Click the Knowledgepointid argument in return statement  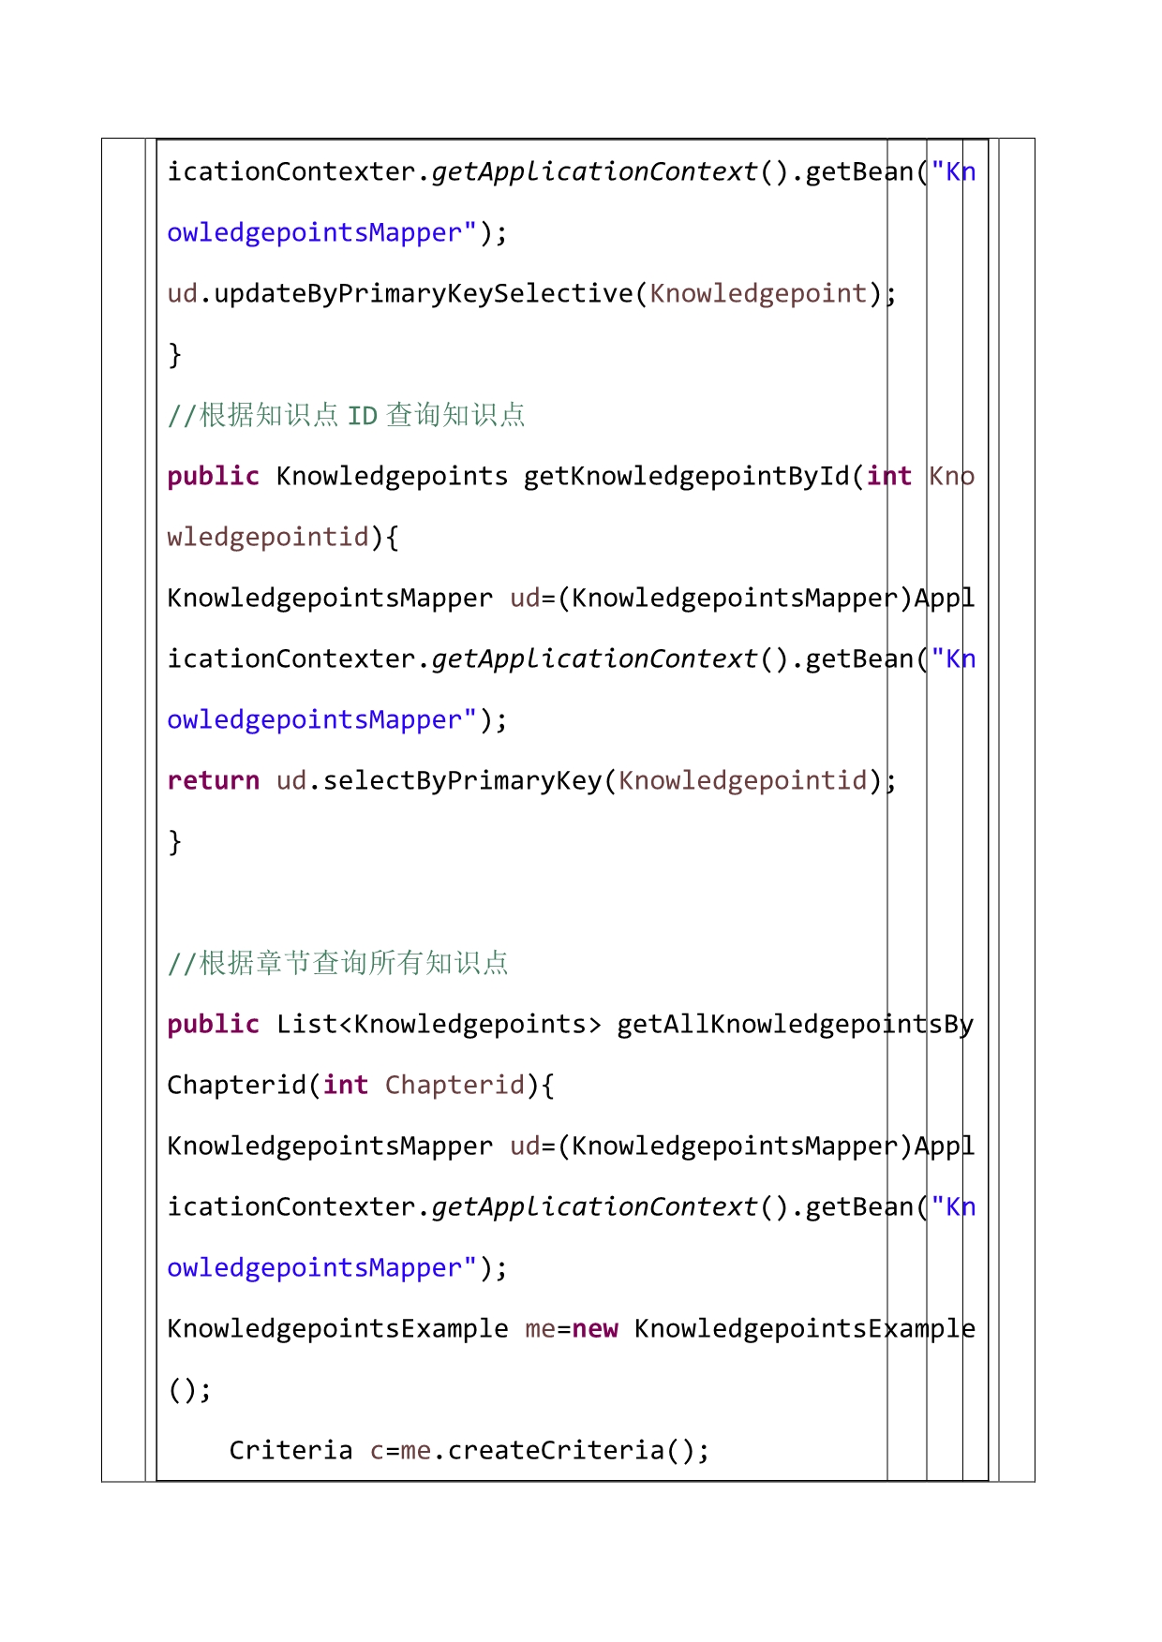742,781
